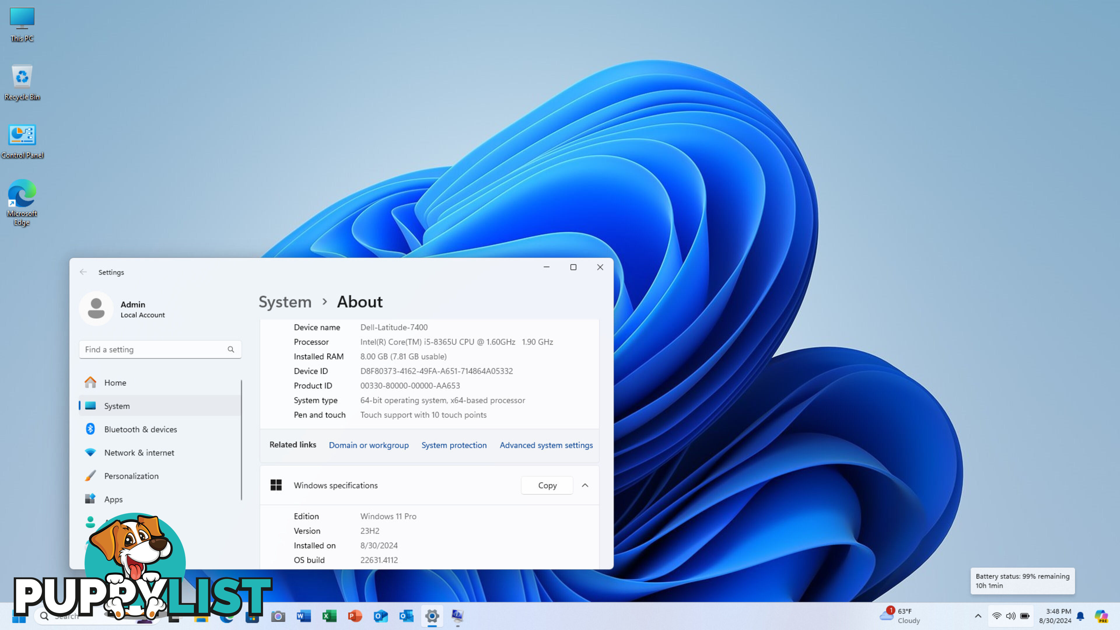The height and width of the screenshot is (630, 1120).
Task: Click the Settings gear taskbar icon
Action: (432, 616)
